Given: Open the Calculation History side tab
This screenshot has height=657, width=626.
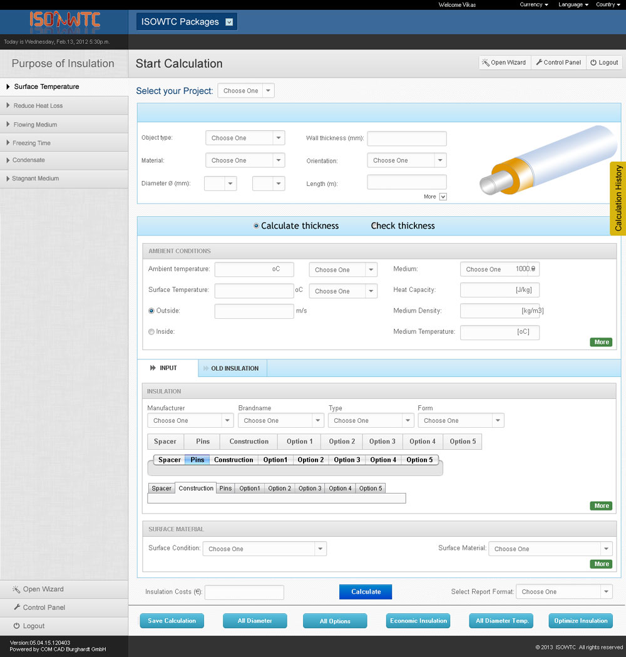Looking at the screenshot, I should (x=618, y=198).
